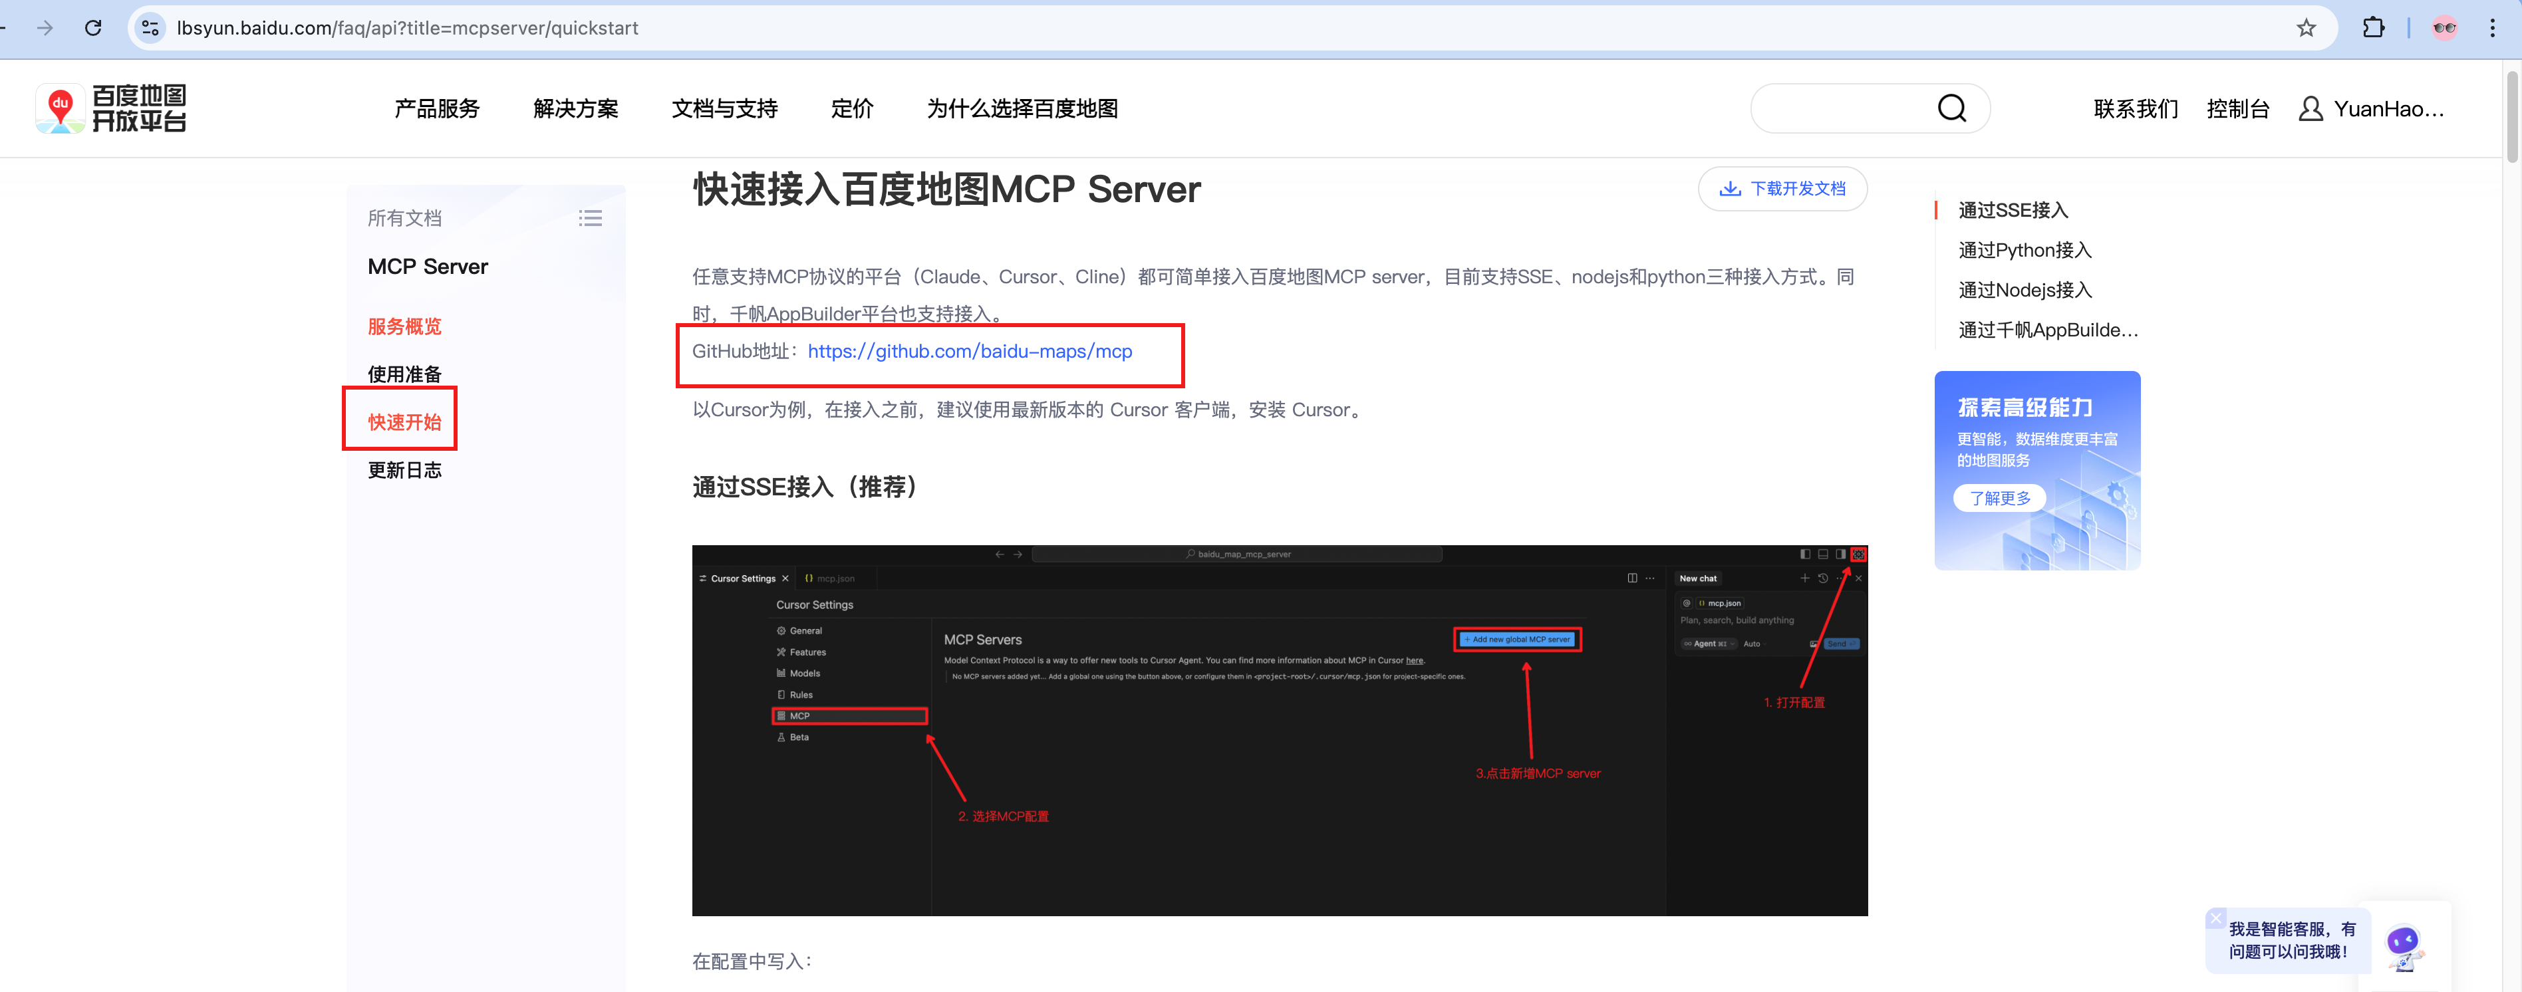The height and width of the screenshot is (992, 2522).
Task: Click 了解更多 on promo banner
Action: click(1999, 497)
